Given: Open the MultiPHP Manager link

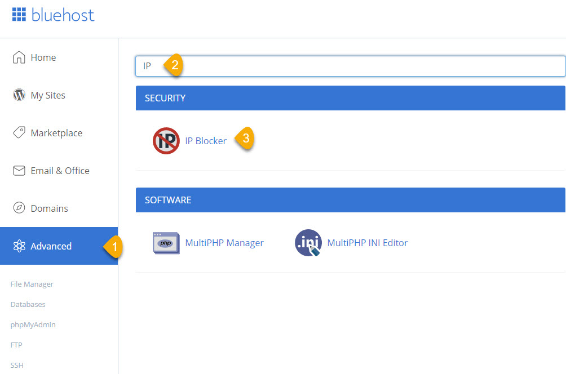Looking at the screenshot, I should click(224, 243).
